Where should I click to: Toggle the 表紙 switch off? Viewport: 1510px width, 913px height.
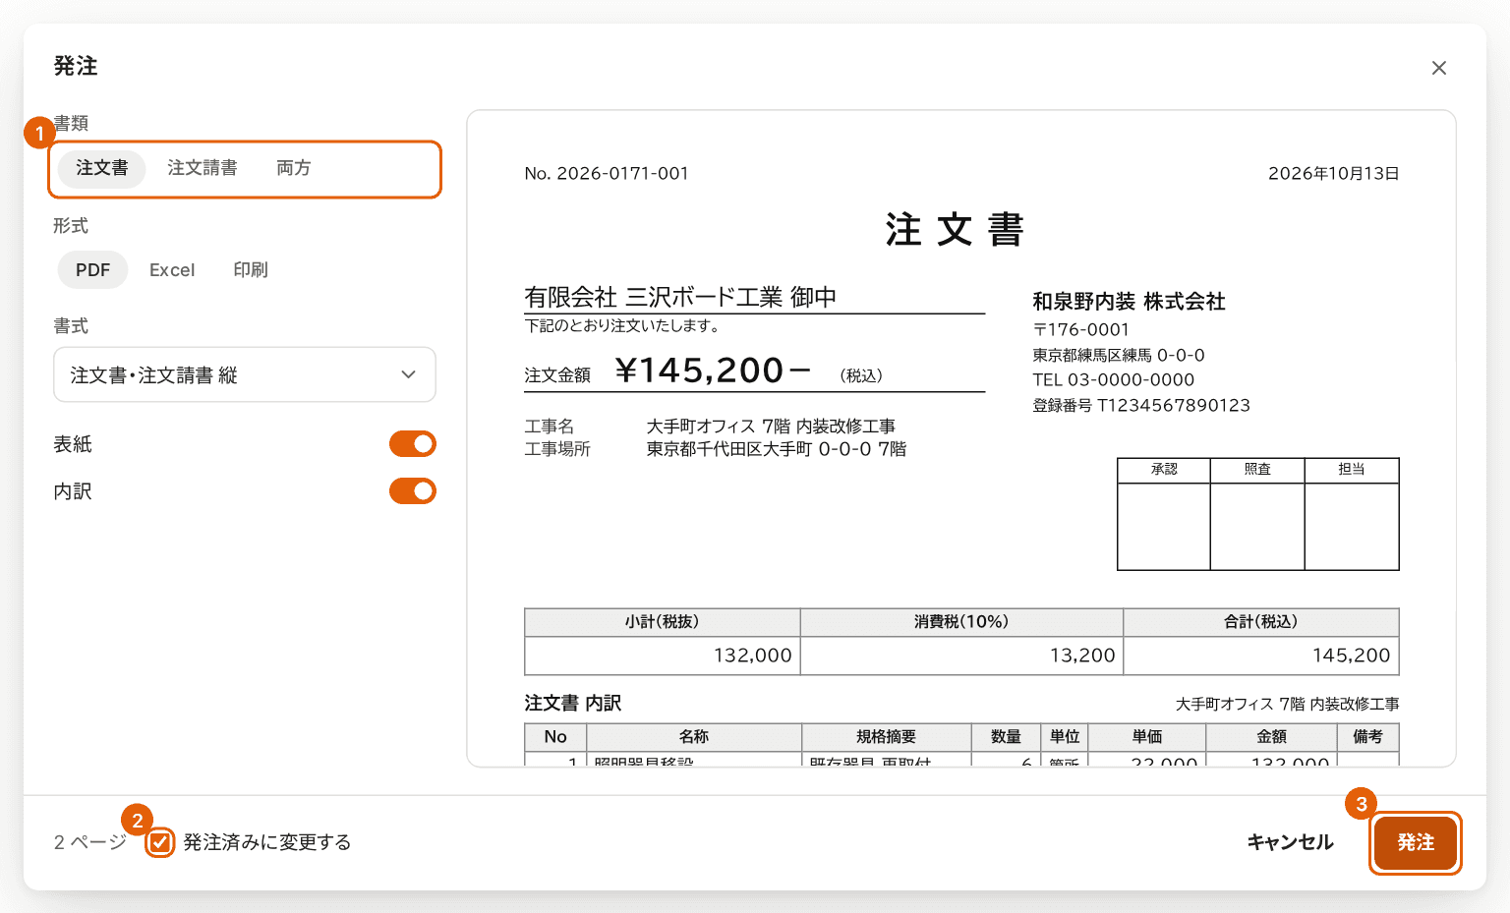pos(413,444)
